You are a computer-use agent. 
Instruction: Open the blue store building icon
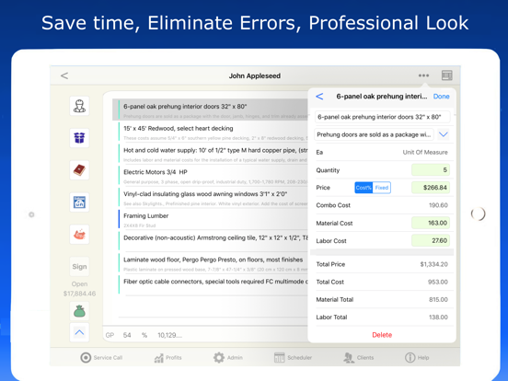79,202
